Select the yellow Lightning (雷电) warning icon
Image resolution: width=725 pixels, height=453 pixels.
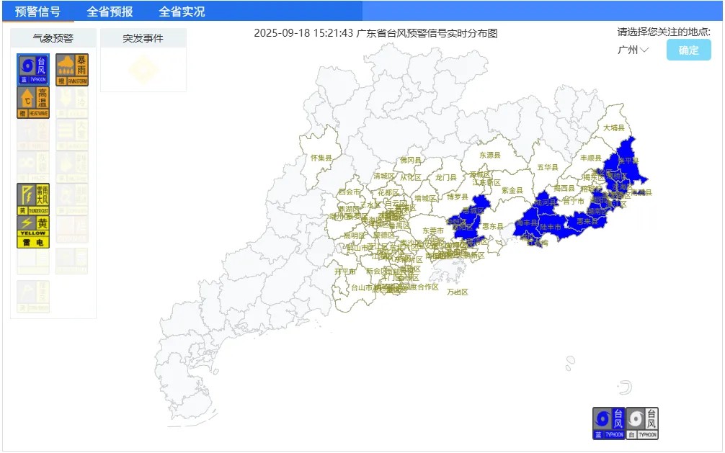(x=33, y=232)
